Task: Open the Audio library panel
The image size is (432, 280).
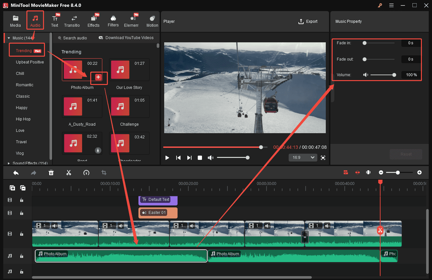Action: (35, 20)
